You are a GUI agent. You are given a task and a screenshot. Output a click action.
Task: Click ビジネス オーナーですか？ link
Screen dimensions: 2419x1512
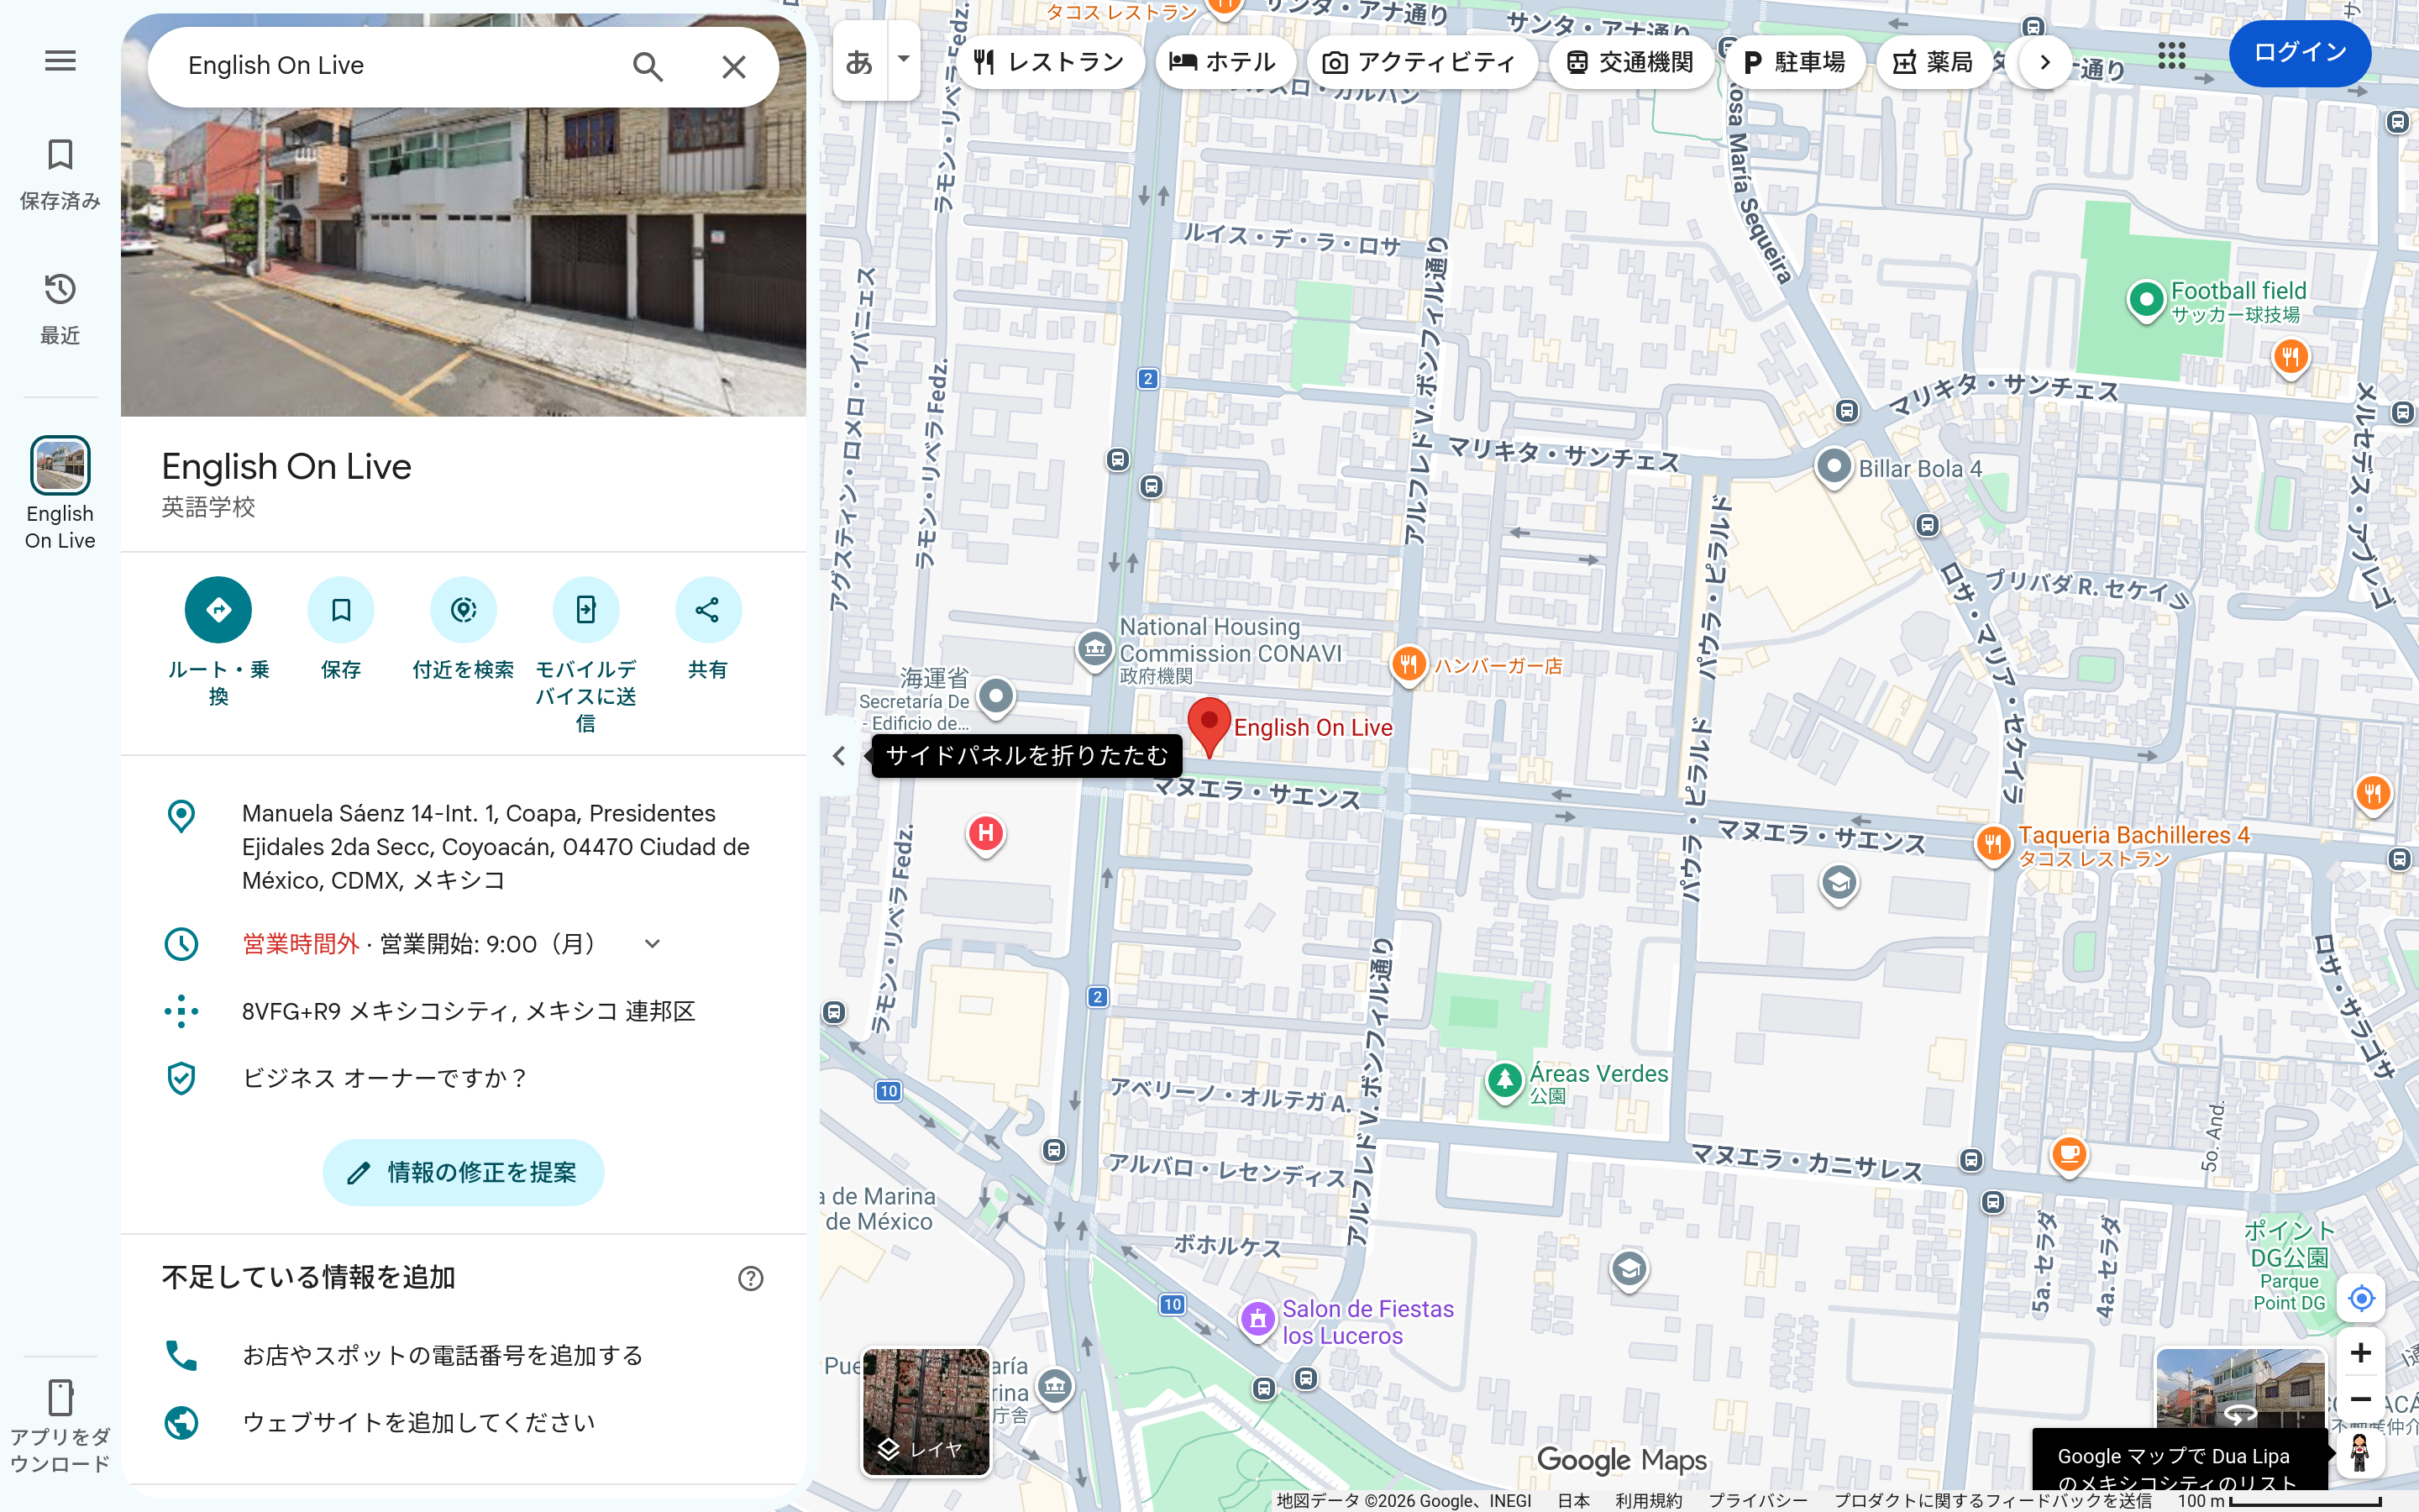point(384,1078)
